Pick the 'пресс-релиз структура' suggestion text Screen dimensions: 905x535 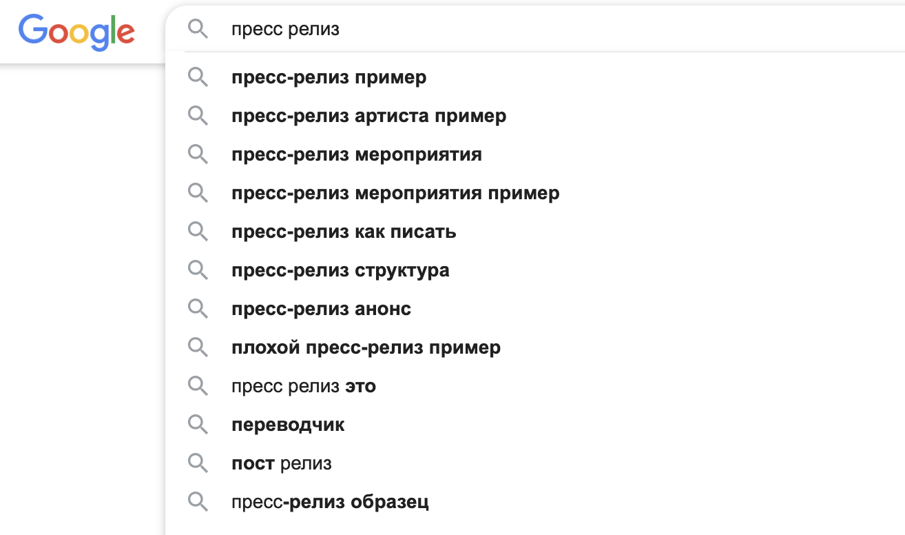pos(340,270)
